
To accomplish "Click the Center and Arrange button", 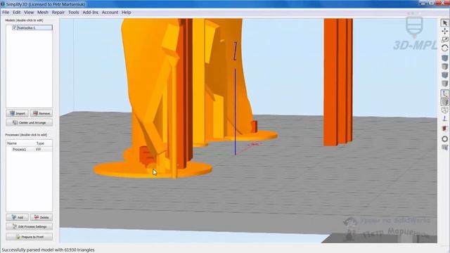I will pyautogui.click(x=30, y=122).
